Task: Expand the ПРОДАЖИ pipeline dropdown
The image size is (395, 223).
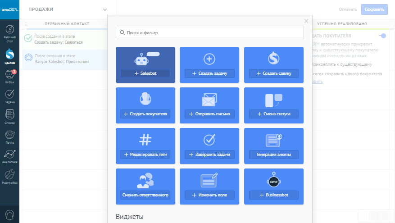Action: 104,9
